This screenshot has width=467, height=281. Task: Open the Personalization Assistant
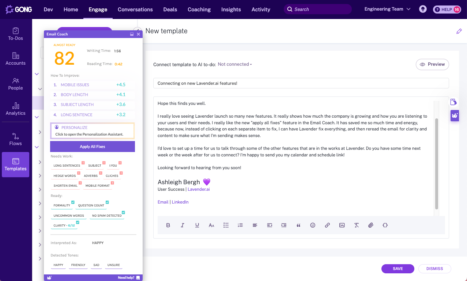pos(93,130)
